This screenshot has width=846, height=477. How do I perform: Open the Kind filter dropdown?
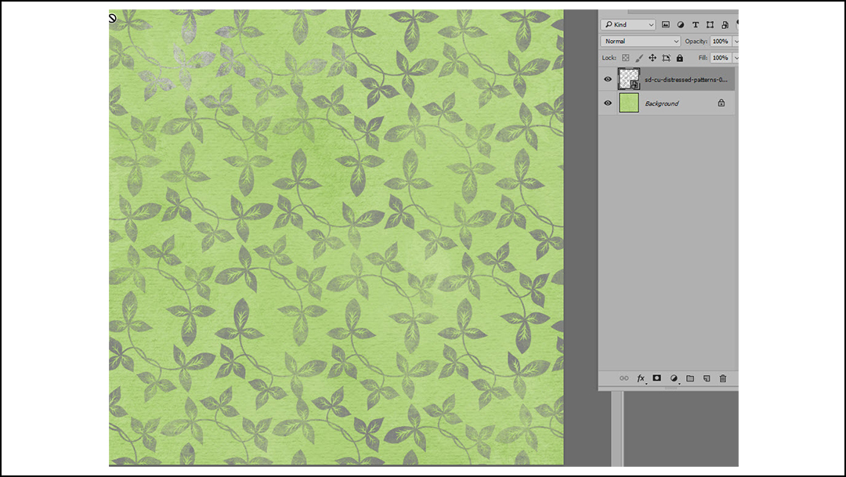click(627, 24)
